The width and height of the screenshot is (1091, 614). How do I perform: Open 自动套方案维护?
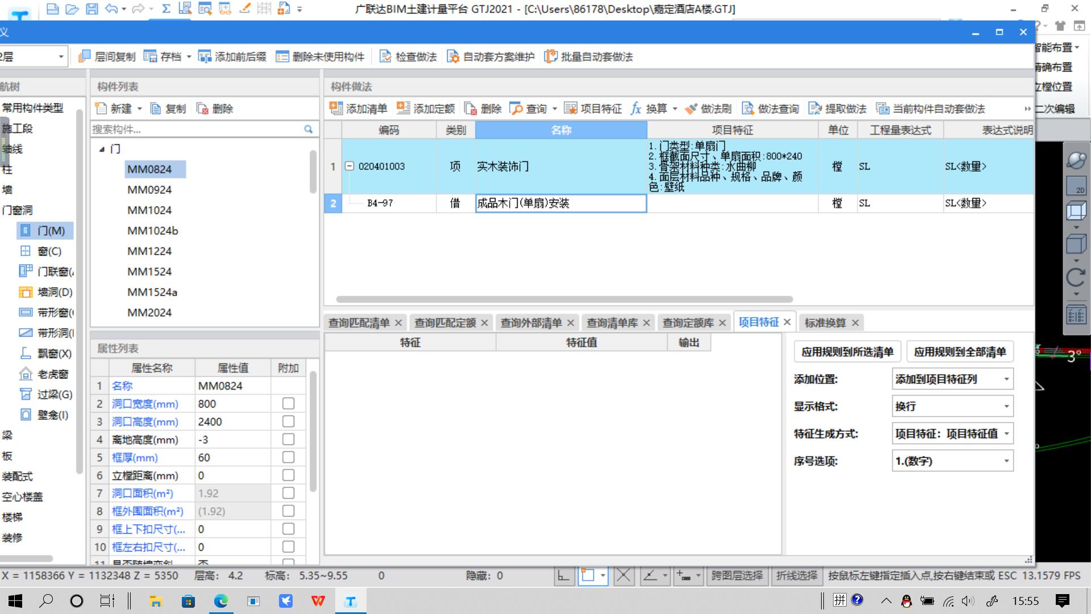[490, 56]
